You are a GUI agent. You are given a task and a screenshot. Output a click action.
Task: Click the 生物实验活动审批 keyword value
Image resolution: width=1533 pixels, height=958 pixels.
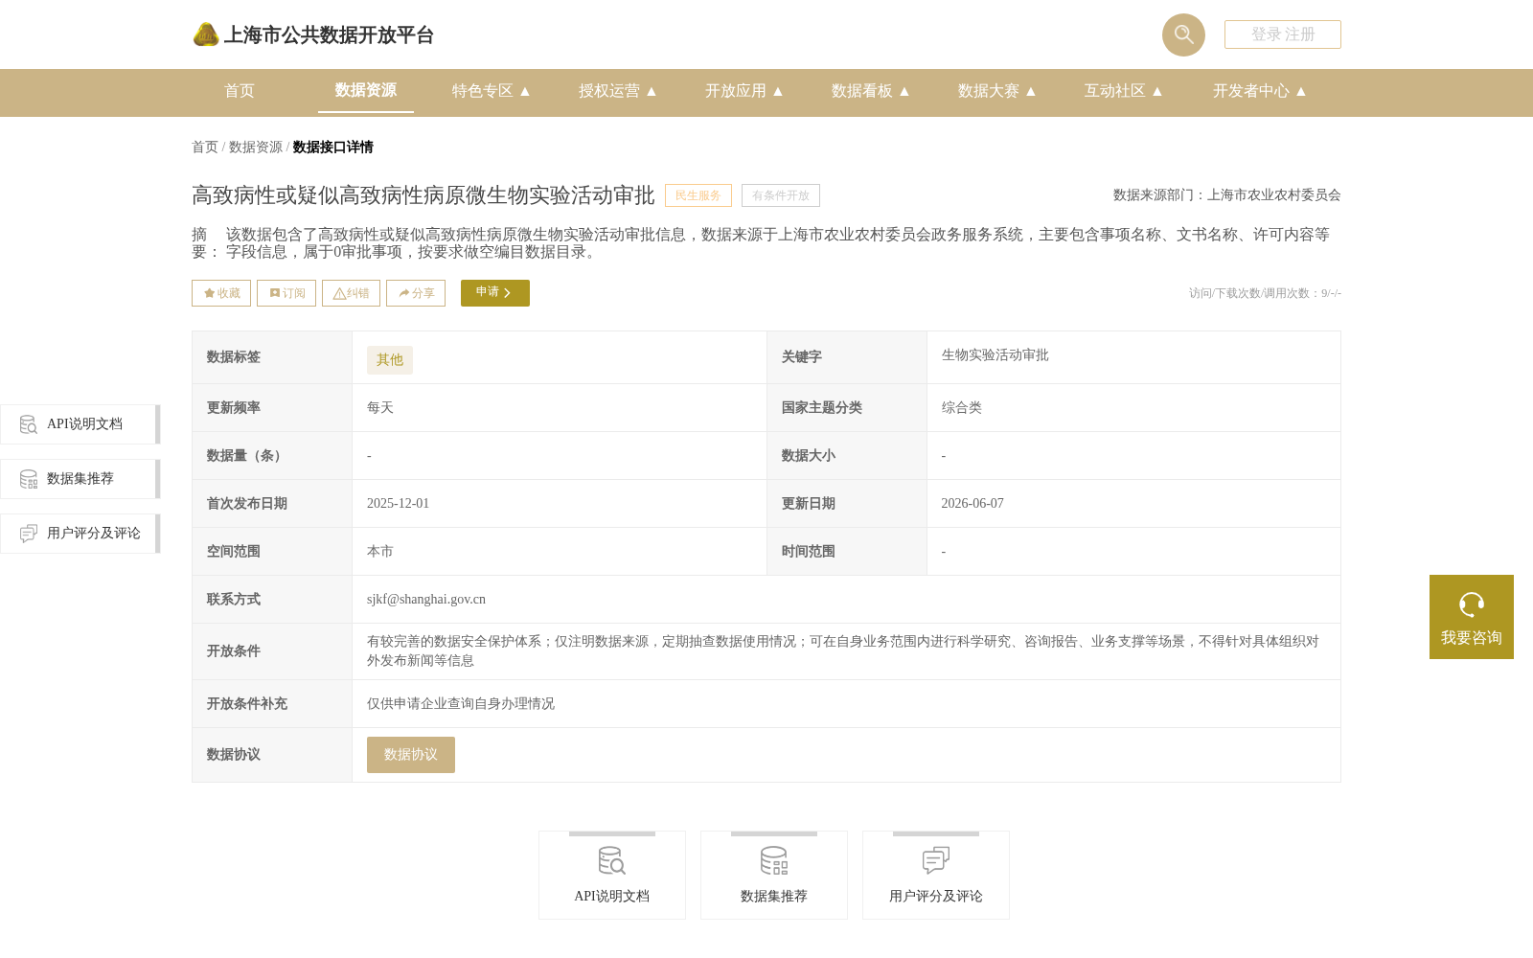click(995, 355)
